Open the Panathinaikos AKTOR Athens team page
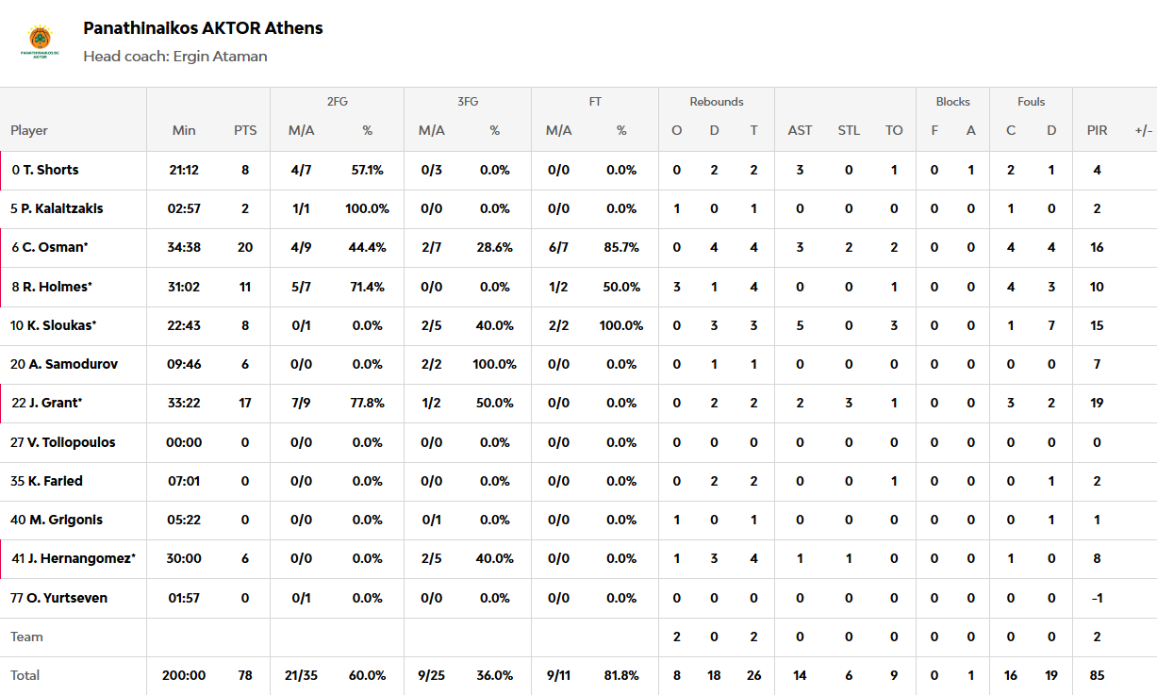 pos(203,28)
